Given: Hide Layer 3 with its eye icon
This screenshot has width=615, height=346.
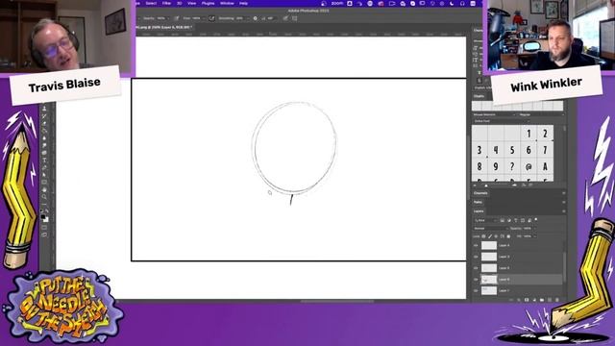Looking at the screenshot, I should (x=476, y=257).
